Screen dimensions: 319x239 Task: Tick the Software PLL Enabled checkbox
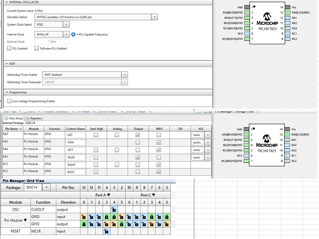pos(36,48)
